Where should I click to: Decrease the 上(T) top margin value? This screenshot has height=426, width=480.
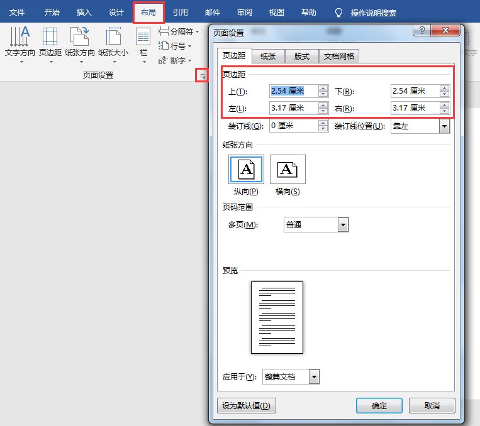[x=323, y=94]
